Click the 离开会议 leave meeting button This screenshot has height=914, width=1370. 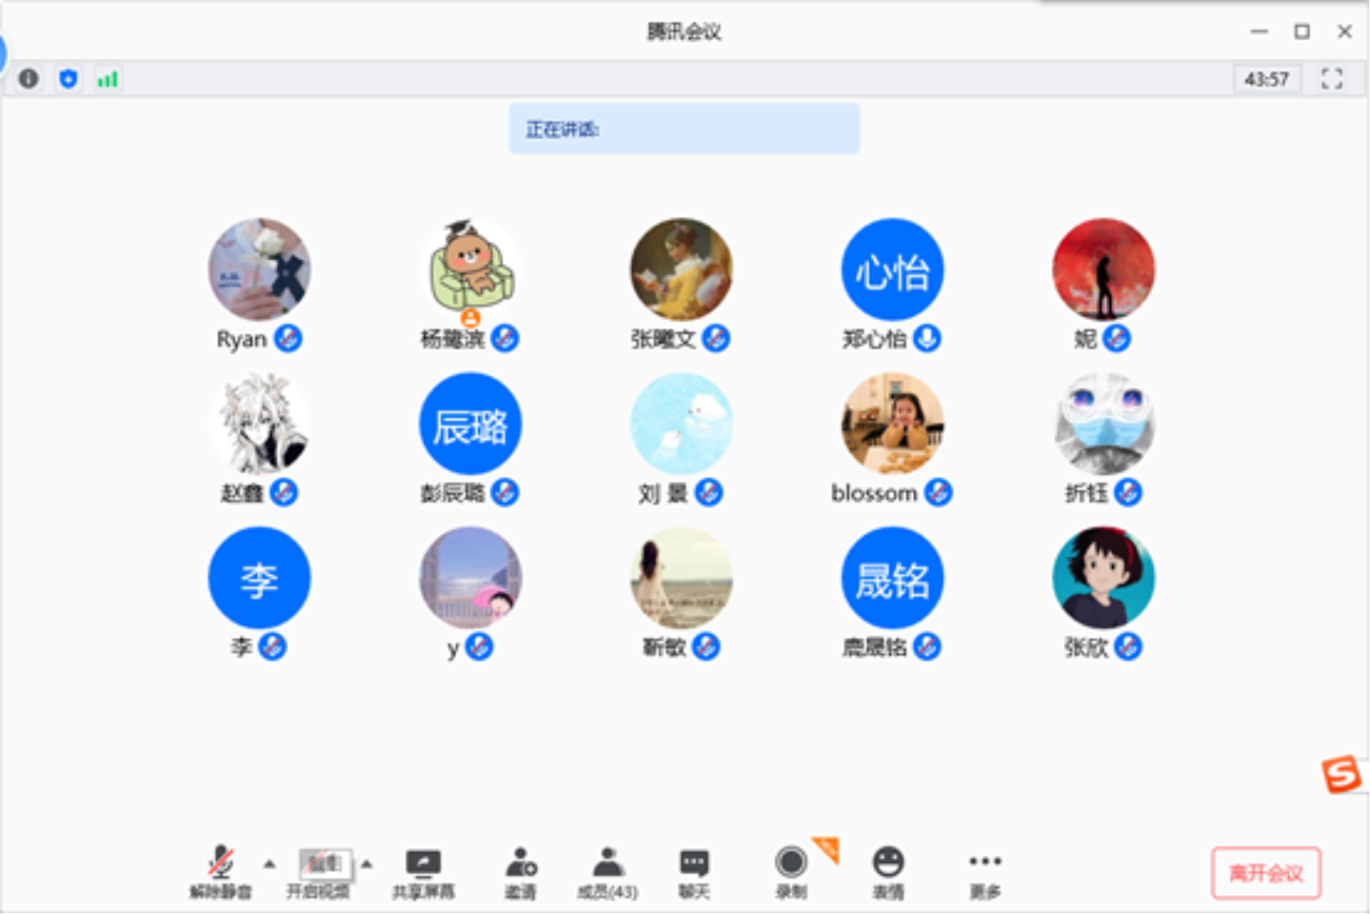click(x=1265, y=872)
